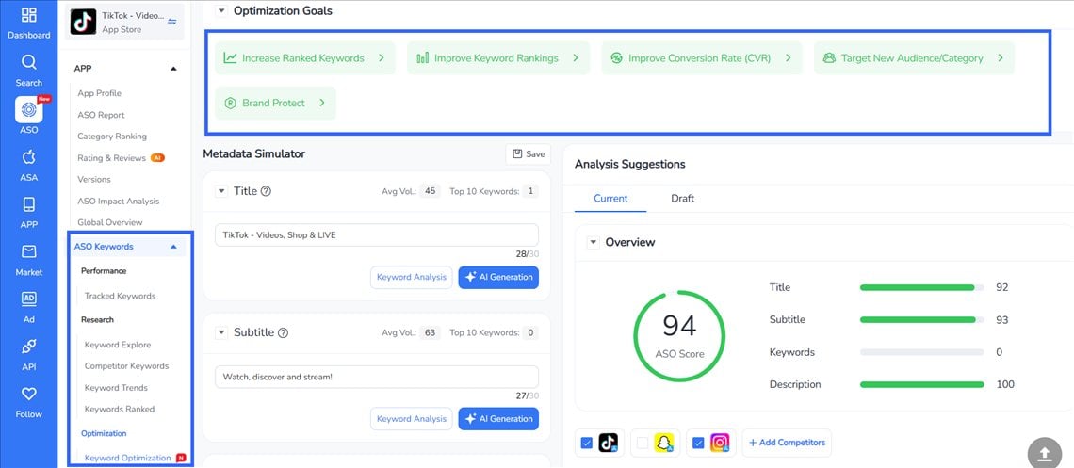Open the APP phone icon
This screenshot has height=468, width=1074.
29,204
